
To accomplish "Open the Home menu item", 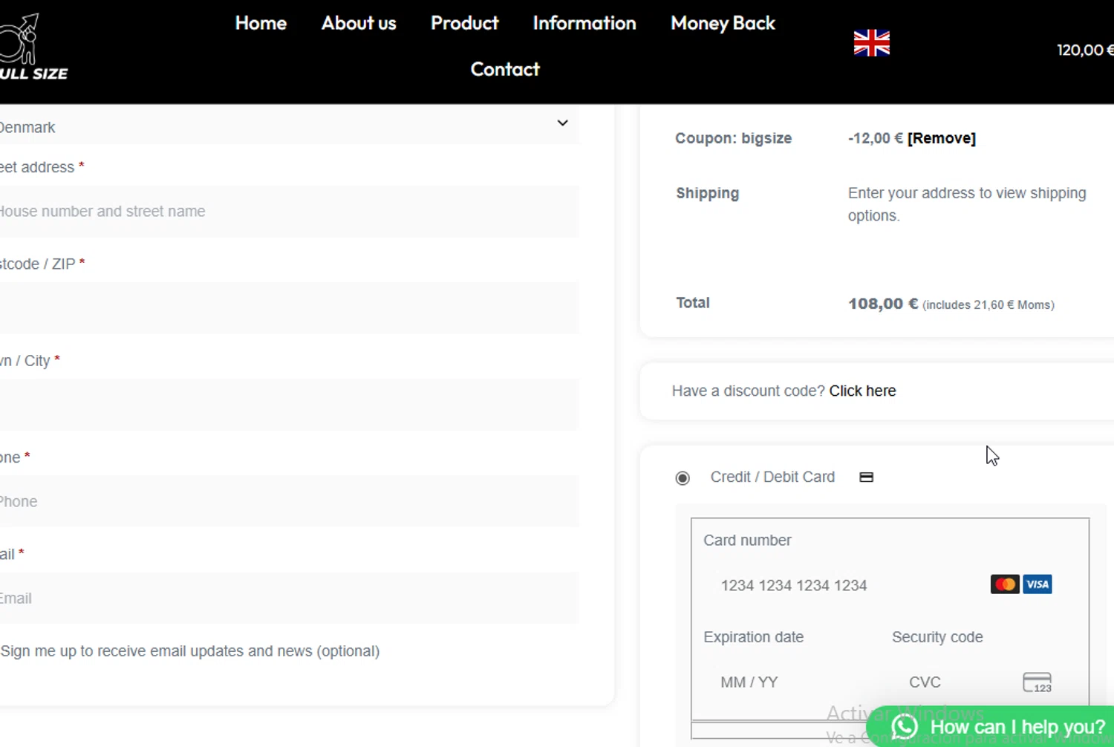I will pos(261,23).
